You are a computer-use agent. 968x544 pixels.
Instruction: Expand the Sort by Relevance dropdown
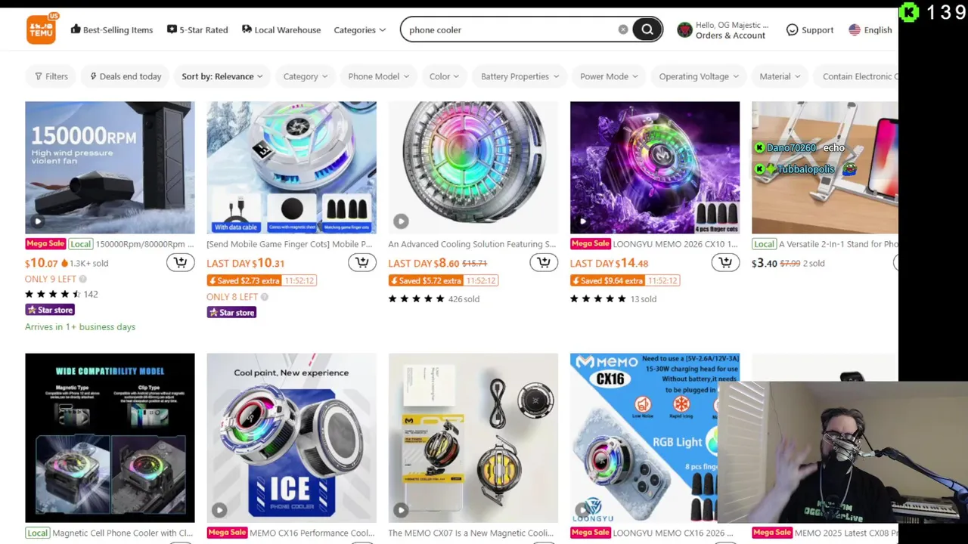click(222, 76)
